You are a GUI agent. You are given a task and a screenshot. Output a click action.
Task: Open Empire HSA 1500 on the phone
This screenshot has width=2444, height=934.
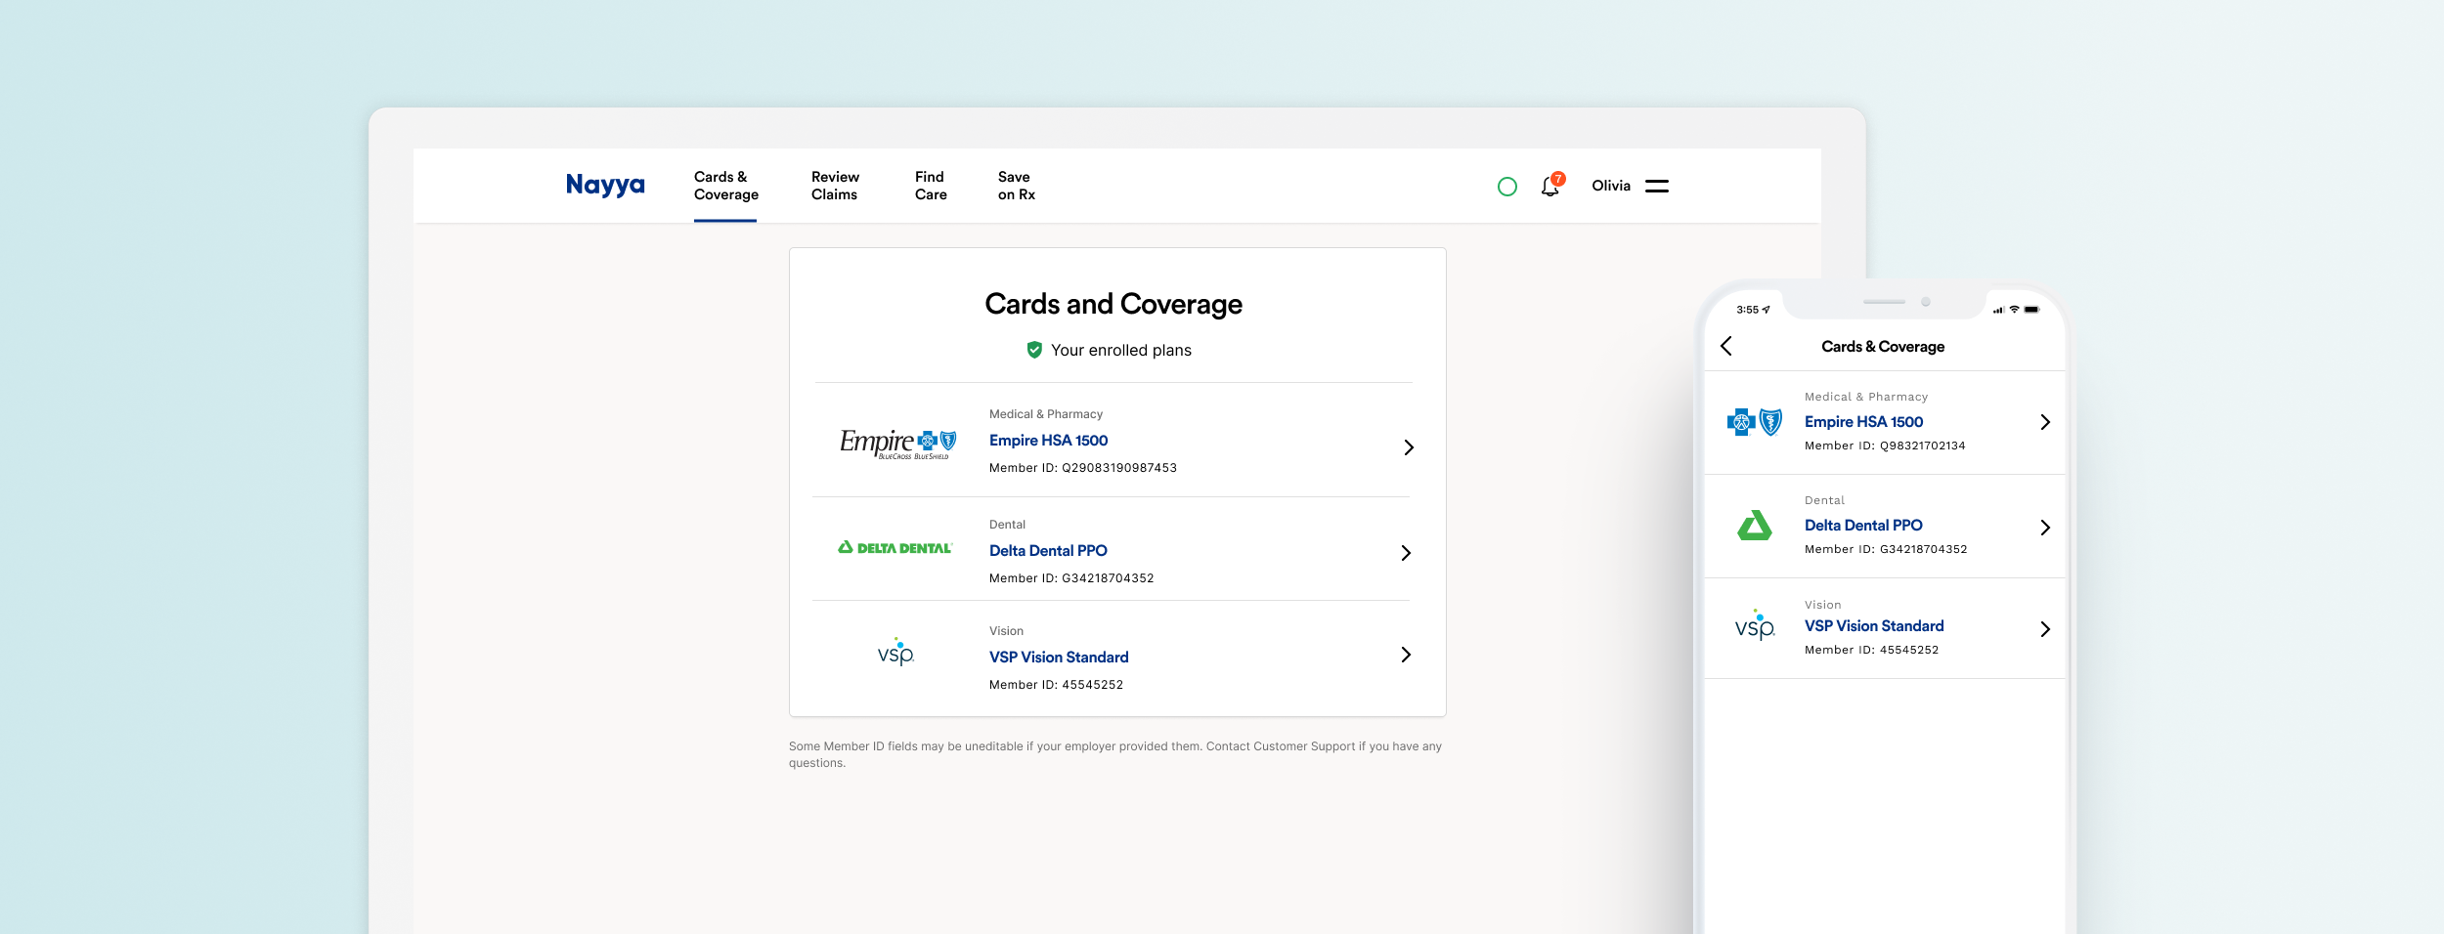click(1863, 422)
